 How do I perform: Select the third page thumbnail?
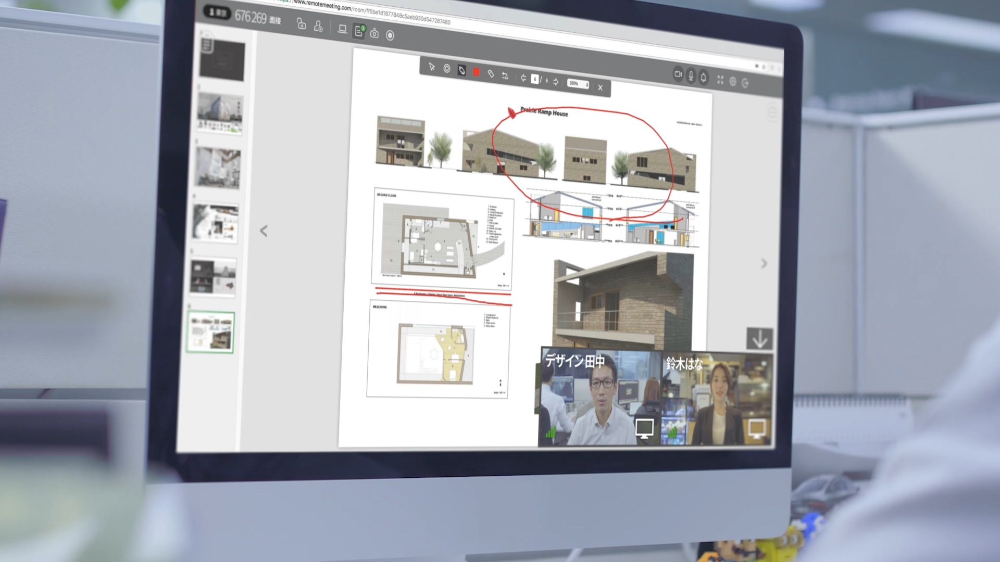pyautogui.click(x=218, y=168)
